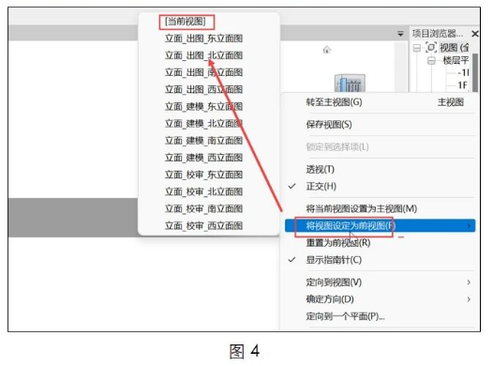Image resolution: width=493 pixels, height=366 pixels.
Task: Click the project browser vertical scrollbar
Action: 475,72
